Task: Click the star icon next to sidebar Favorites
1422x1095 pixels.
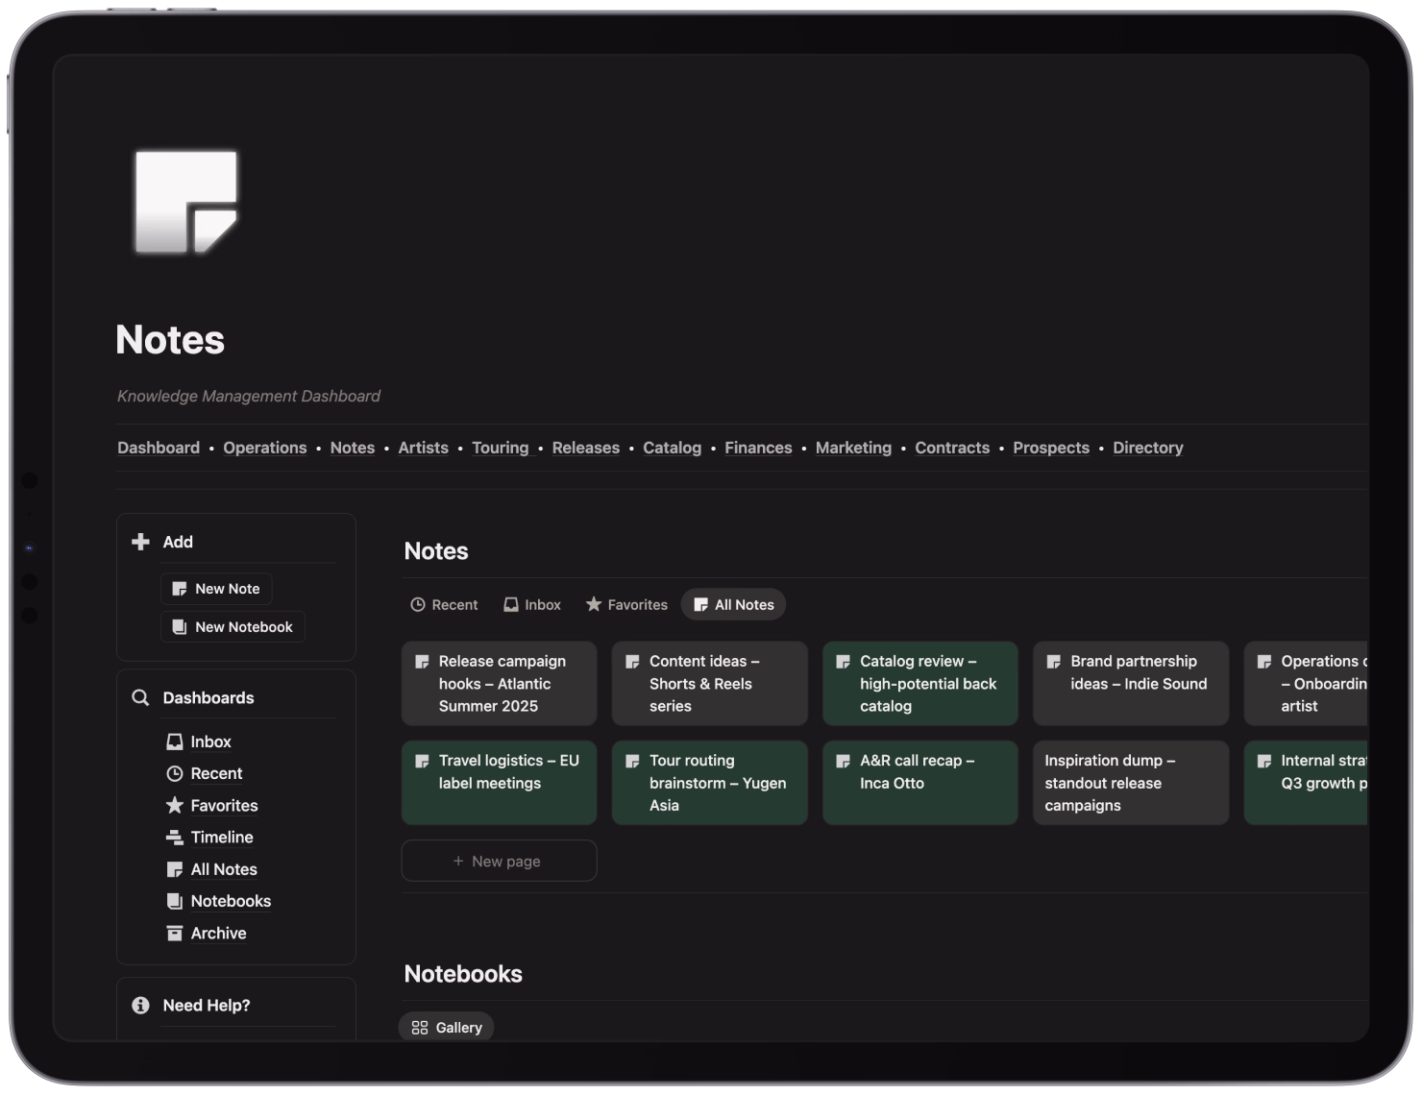Action: click(x=175, y=805)
